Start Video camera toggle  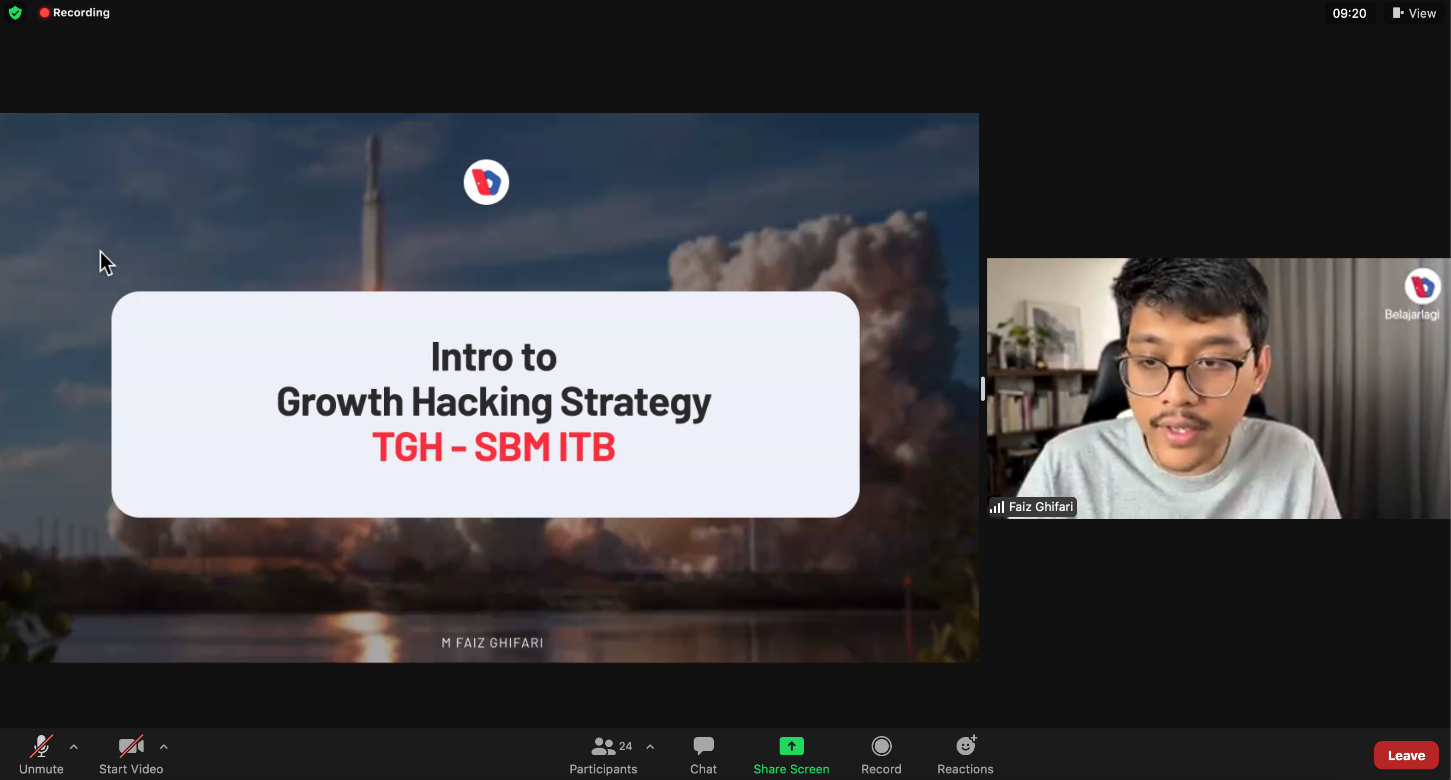(131, 755)
